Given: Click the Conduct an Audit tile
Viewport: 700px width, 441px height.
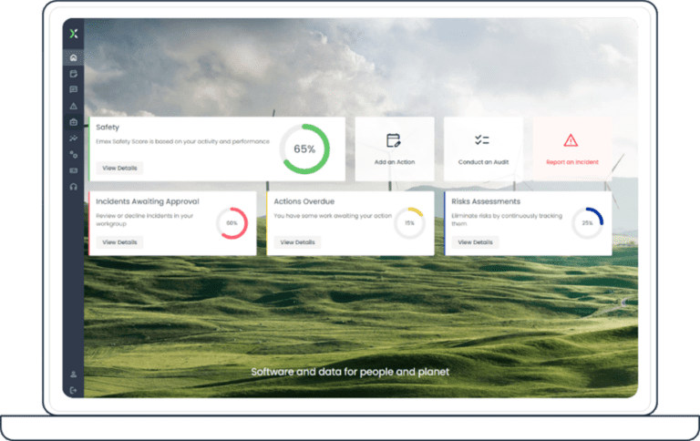Looking at the screenshot, I should (x=482, y=149).
